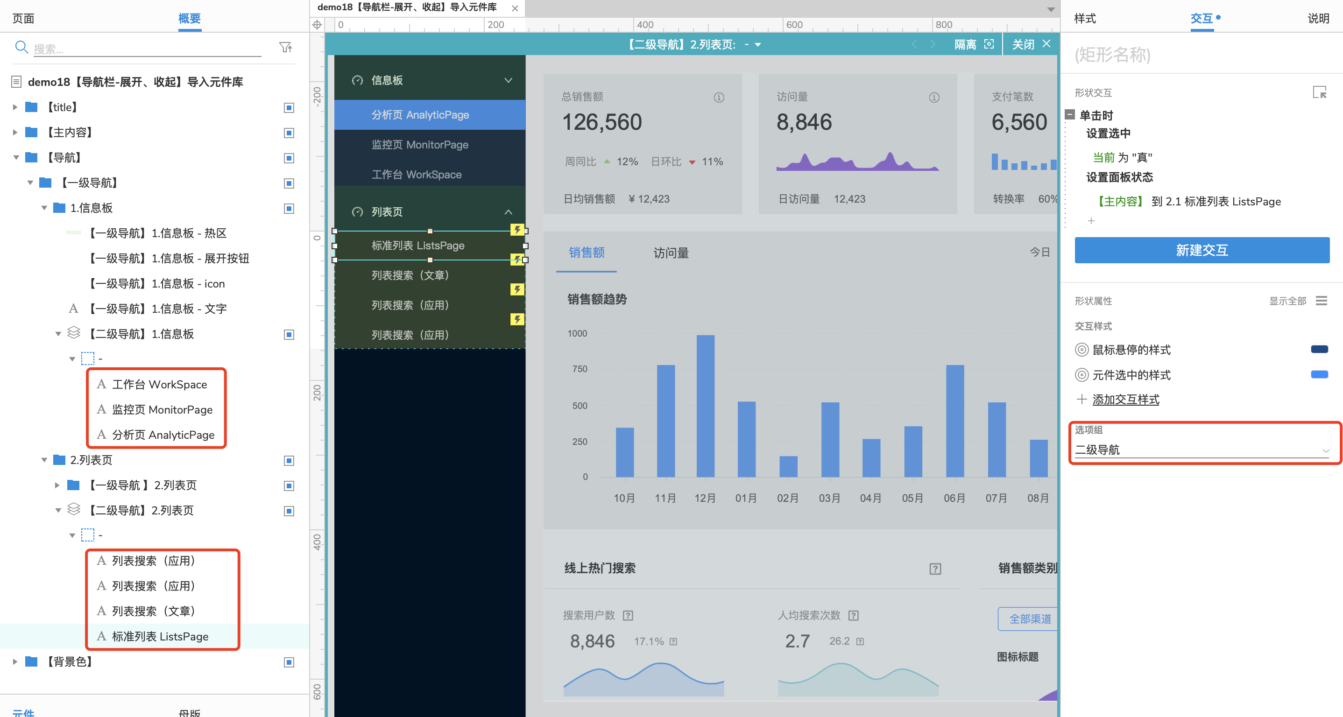Go to next panel state arrow
The image size is (1343, 717).
pyautogui.click(x=933, y=44)
